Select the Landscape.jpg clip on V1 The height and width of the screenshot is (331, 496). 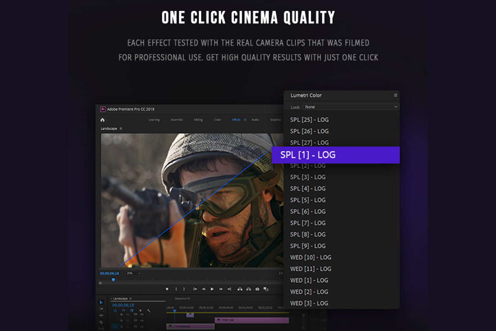click(191, 326)
